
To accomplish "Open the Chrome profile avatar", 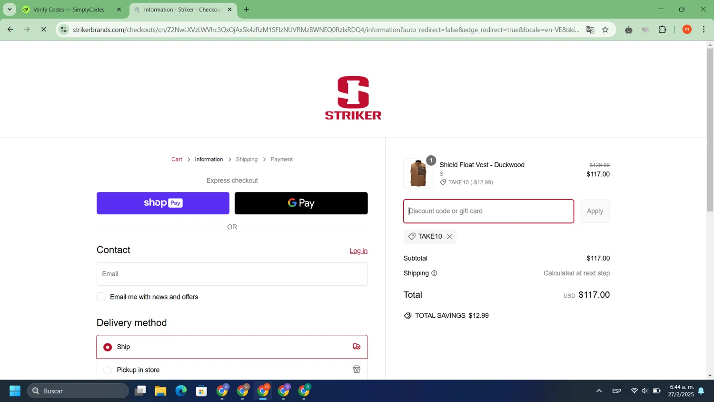I will [x=687, y=30].
